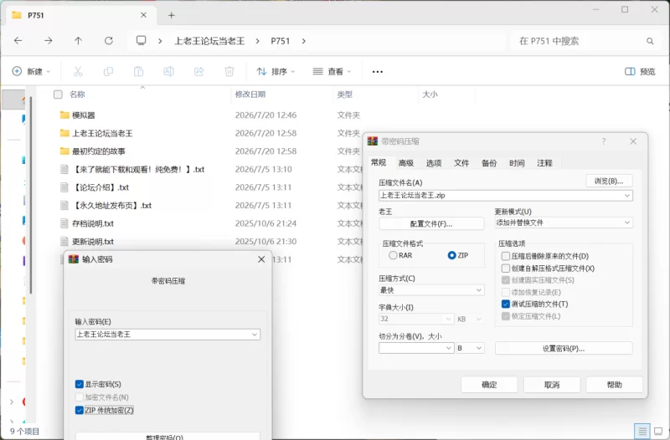Click the 上老王论坛当老王 breadcrumb in address bar
The image size is (670, 440).
pos(209,41)
